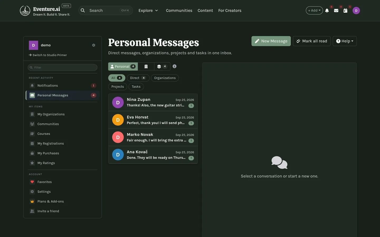Open Personal Messages in the sidebar
Image resolution: width=380 pixels, height=237 pixels.
click(63, 95)
